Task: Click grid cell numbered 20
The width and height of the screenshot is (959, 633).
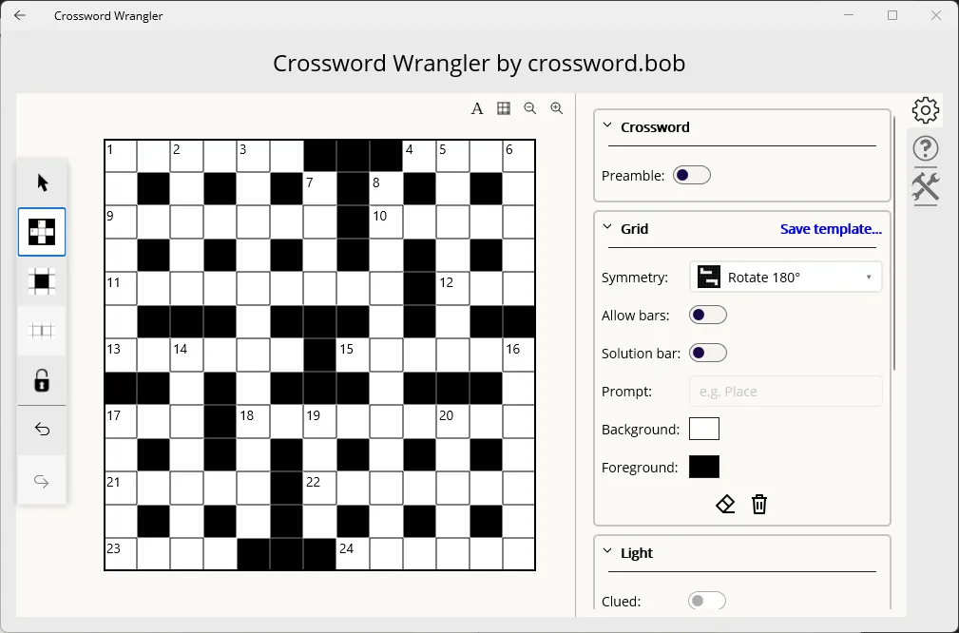Action: point(452,421)
